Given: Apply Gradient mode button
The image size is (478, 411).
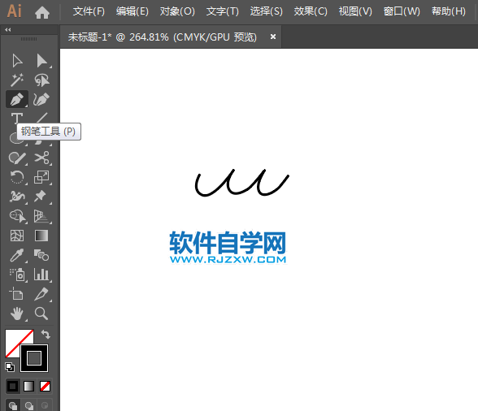Looking at the screenshot, I should (x=29, y=387).
